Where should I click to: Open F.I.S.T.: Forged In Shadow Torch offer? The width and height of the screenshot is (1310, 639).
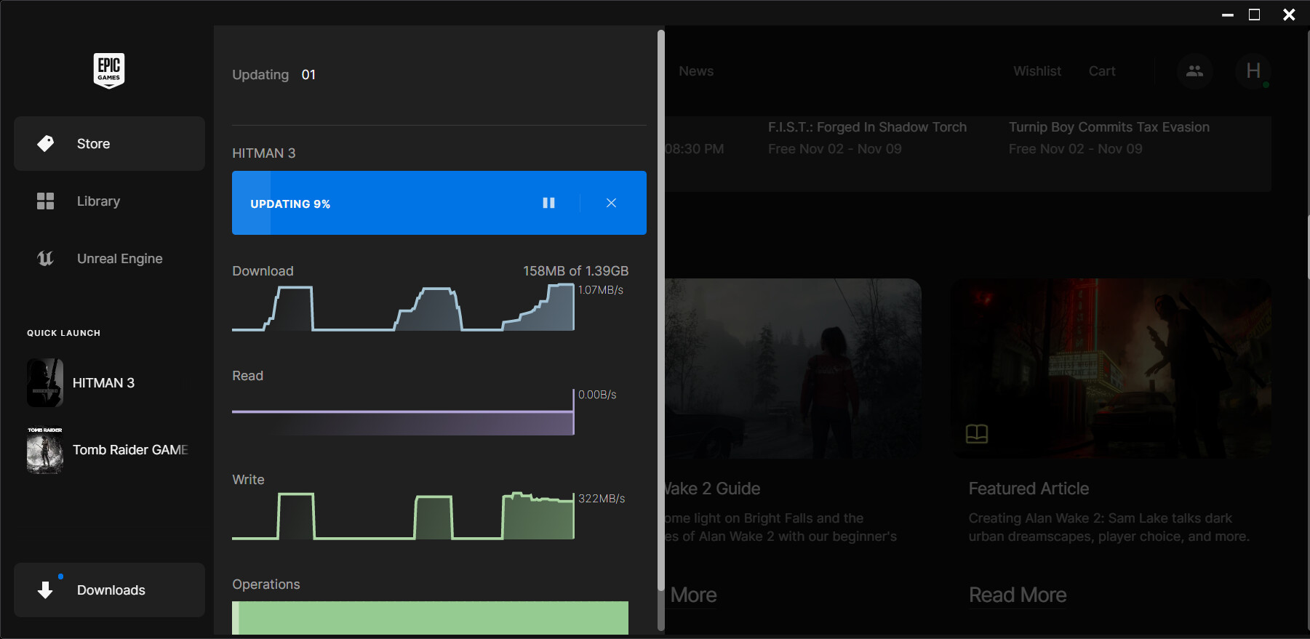[867, 128]
